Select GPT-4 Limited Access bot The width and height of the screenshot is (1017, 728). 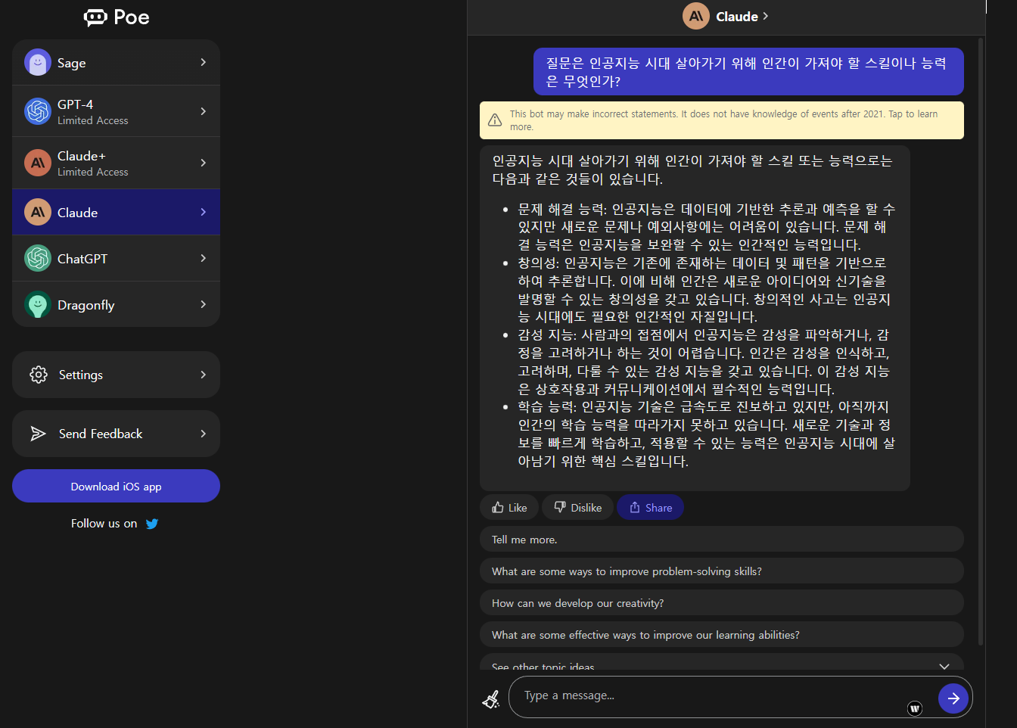click(x=116, y=111)
